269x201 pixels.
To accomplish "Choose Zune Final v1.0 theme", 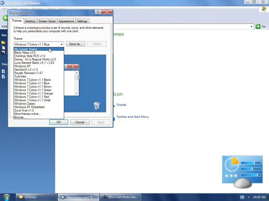I will (39, 110).
